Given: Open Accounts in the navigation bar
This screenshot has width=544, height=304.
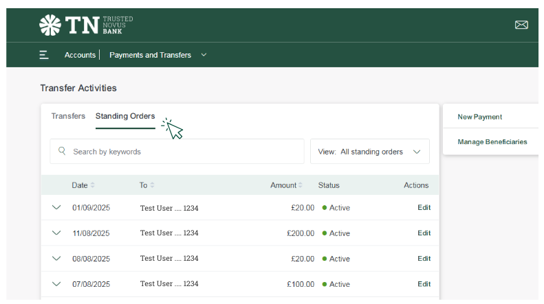Looking at the screenshot, I should coord(80,55).
